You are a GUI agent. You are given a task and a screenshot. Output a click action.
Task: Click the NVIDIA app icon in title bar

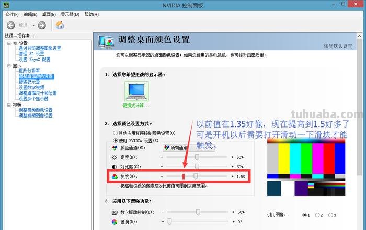(6, 5)
